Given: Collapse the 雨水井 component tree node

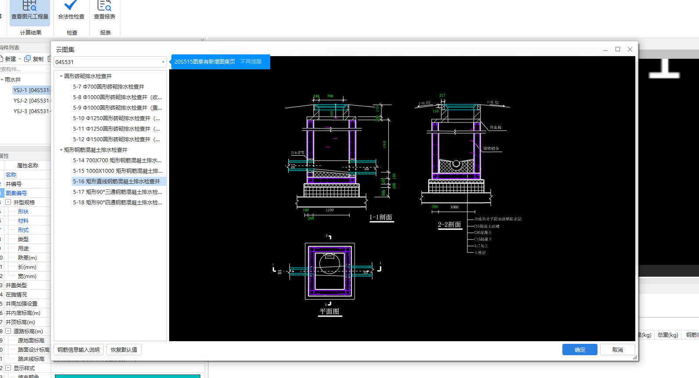Looking at the screenshot, I should (x=2, y=79).
